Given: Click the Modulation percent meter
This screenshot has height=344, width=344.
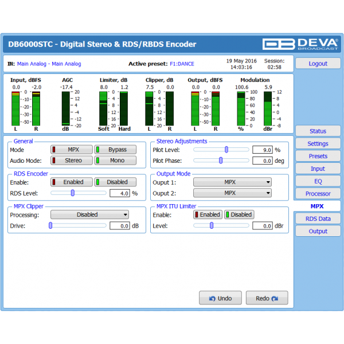Looking at the screenshot, I should (241, 108).
